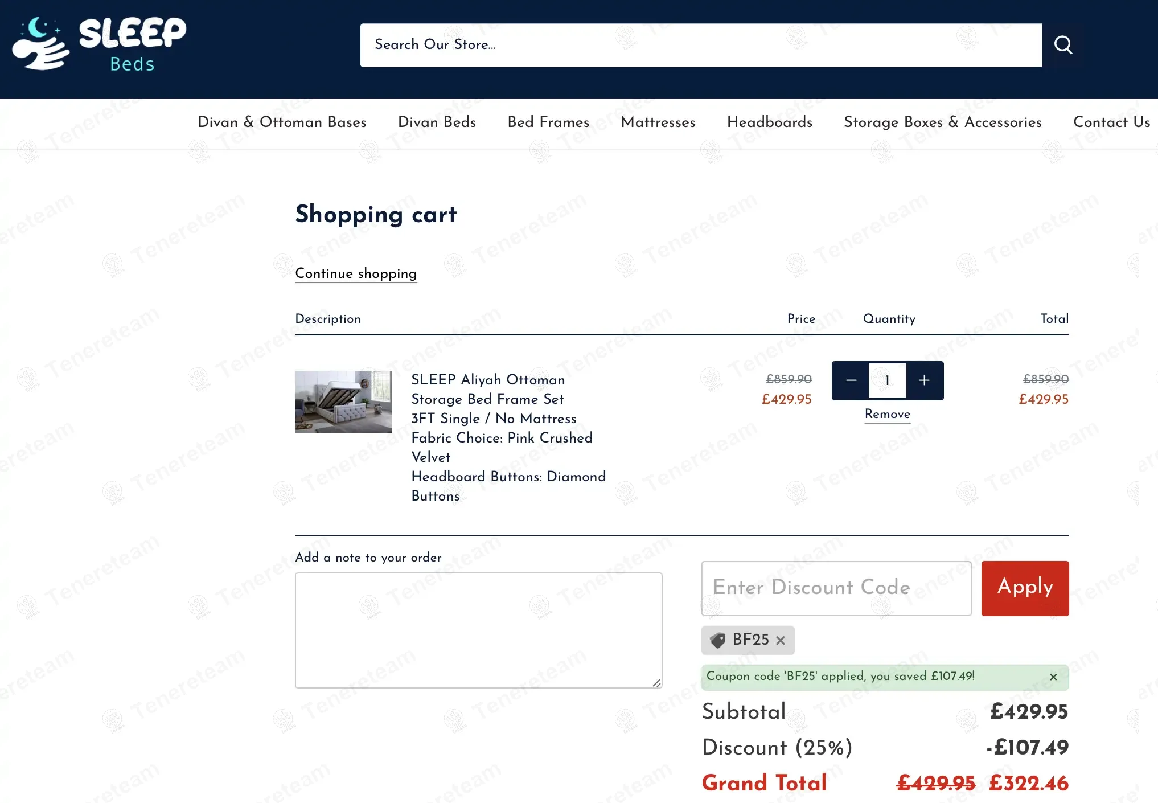
Task: Open the Aliyah Ottoman bed thumbnail
Action: pos(343,401)
